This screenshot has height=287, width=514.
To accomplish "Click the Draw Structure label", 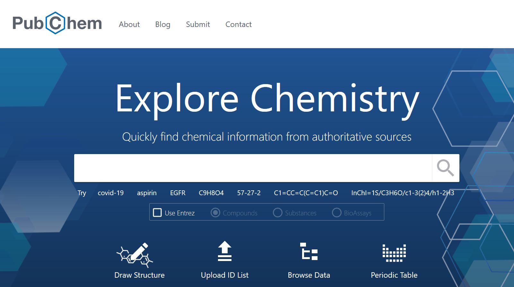I will click(x=139, y=275).
